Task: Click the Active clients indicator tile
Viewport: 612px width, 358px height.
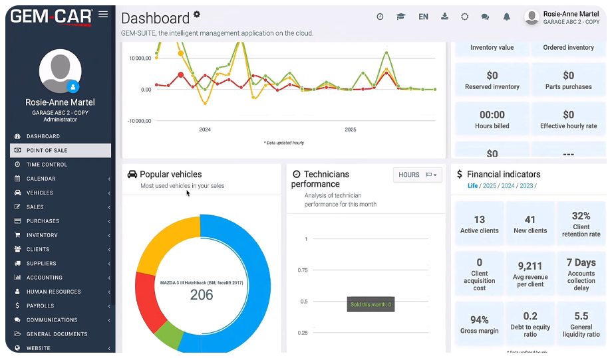Action: click(x=479, y=224)
